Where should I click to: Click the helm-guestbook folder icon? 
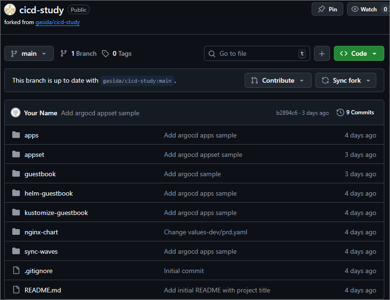coord(16,193)
